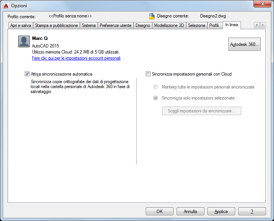This screenshot has height=221, width=274.
Task: Open the Preferenze utente tab
Action: point(115,25)
